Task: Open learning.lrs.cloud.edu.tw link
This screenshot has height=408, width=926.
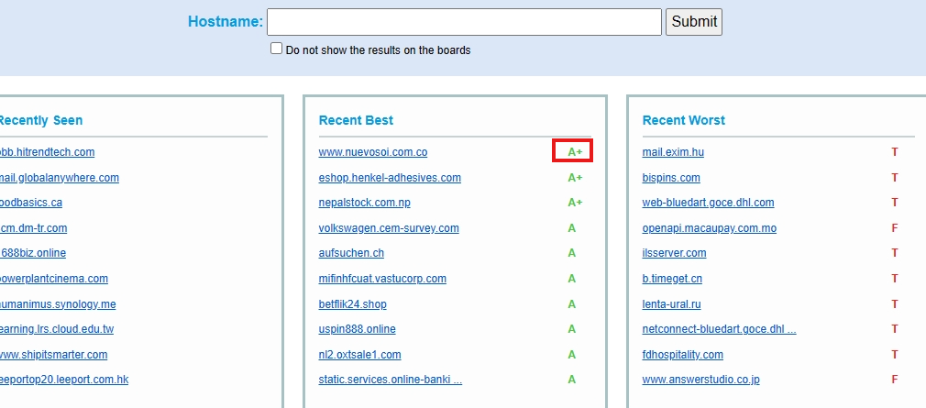Action: tap(56, 329)
